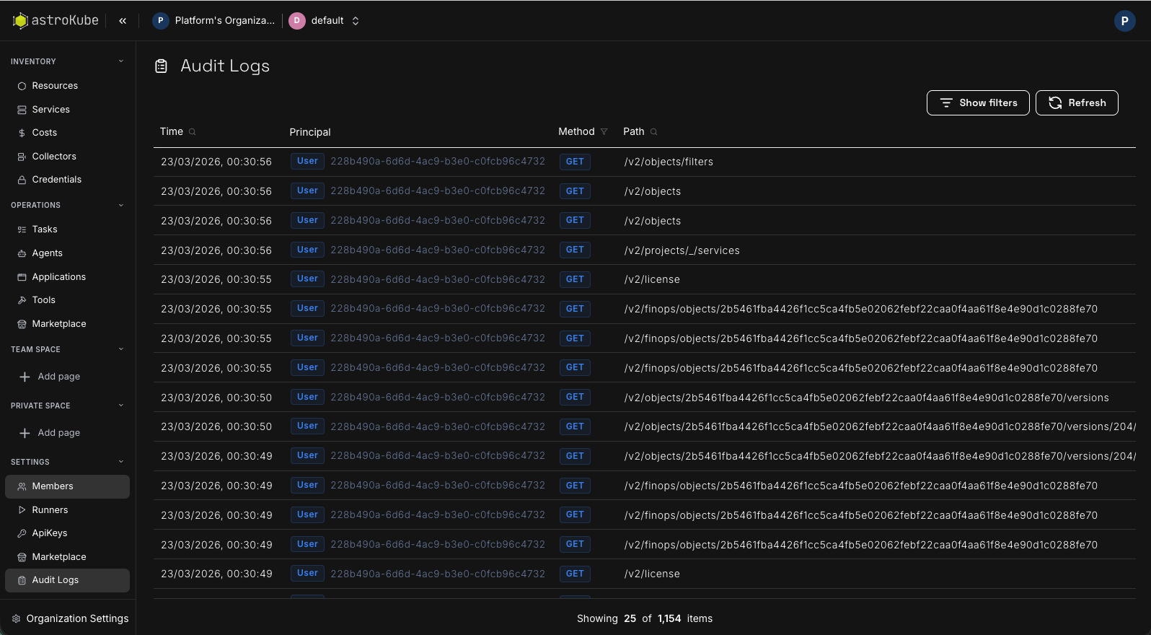
Task: Open the Method column filter icon
Action: (604, 132)
